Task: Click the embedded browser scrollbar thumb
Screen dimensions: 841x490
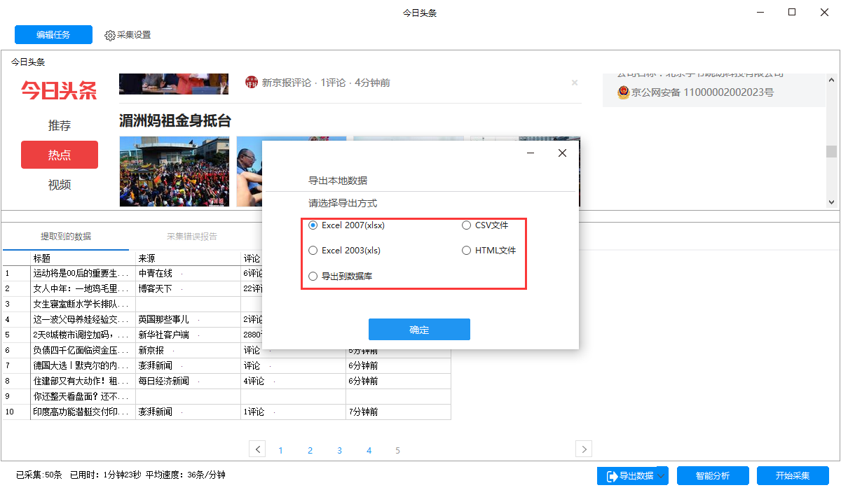Action: (x=832, y=151)
